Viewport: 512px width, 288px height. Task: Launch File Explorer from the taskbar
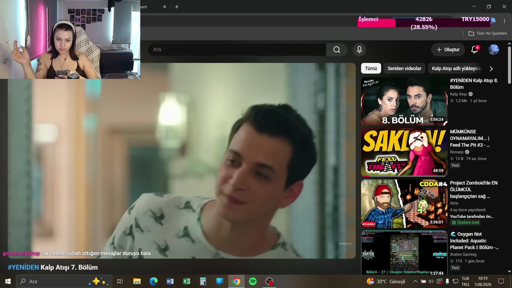point(137,281)
